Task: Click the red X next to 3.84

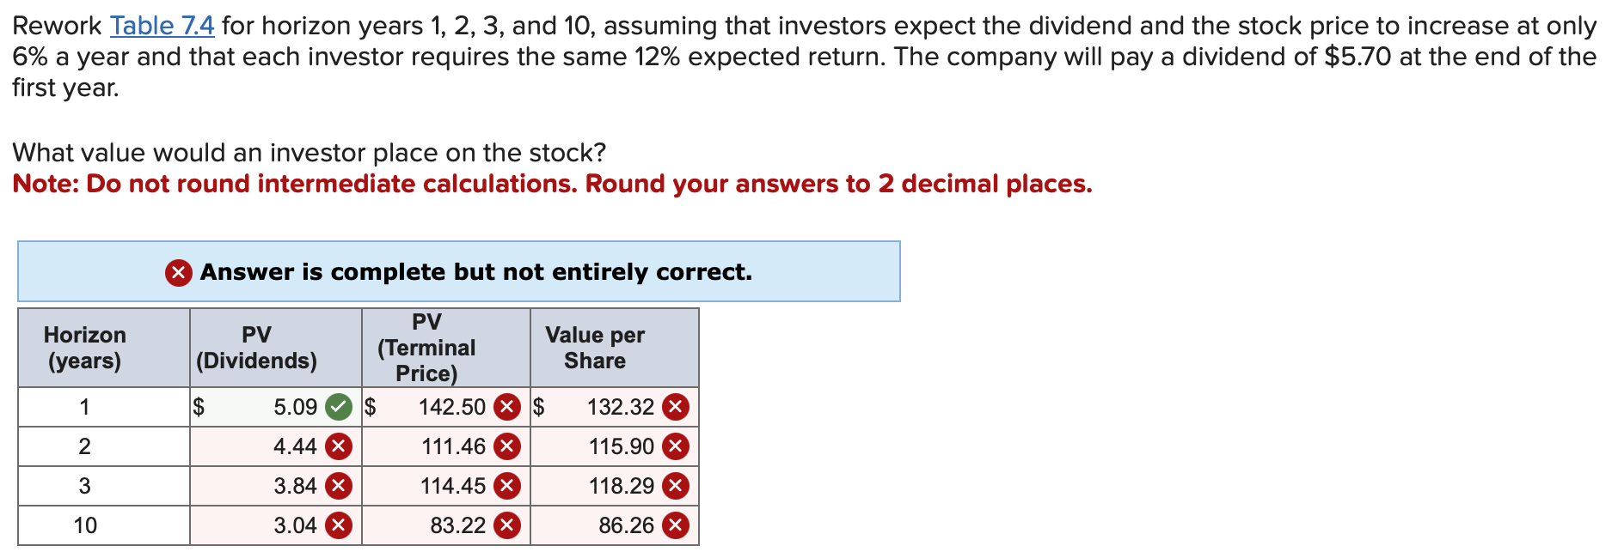Action: [340, 485]
